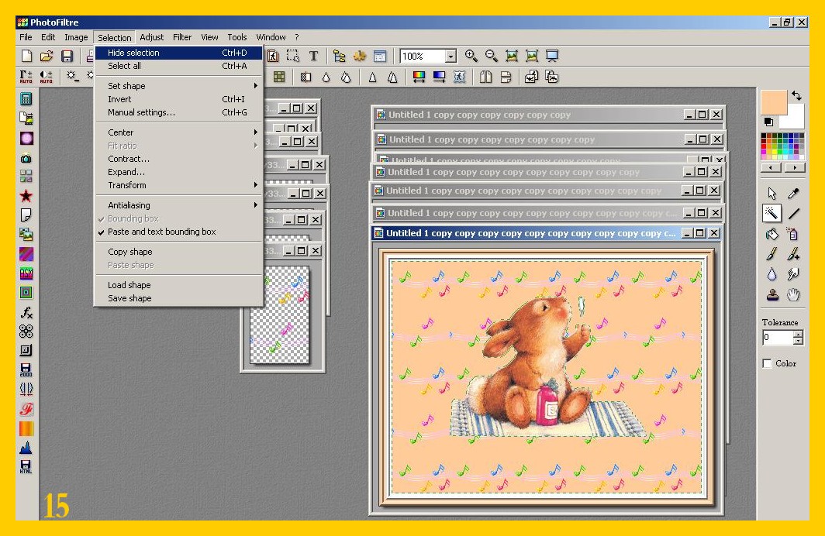This screenshot has height=536, width=825.
Task: Select the Paint Bucket fill tool
Action: [771, 233]
